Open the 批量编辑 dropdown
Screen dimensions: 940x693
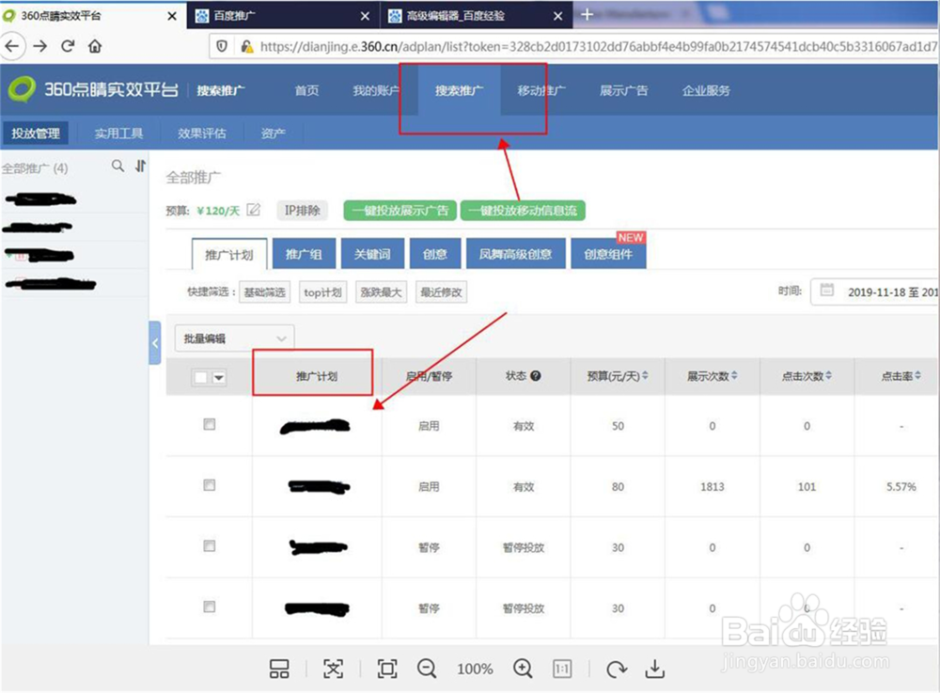tap(233, 338)
